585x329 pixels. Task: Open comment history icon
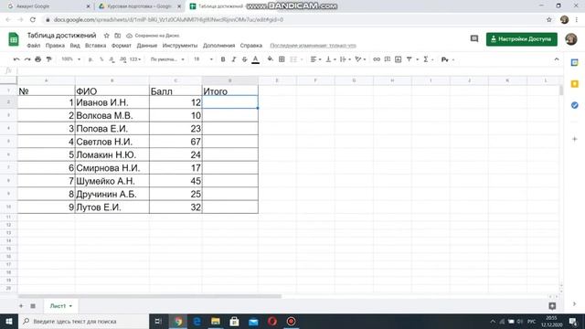(474, 38)
